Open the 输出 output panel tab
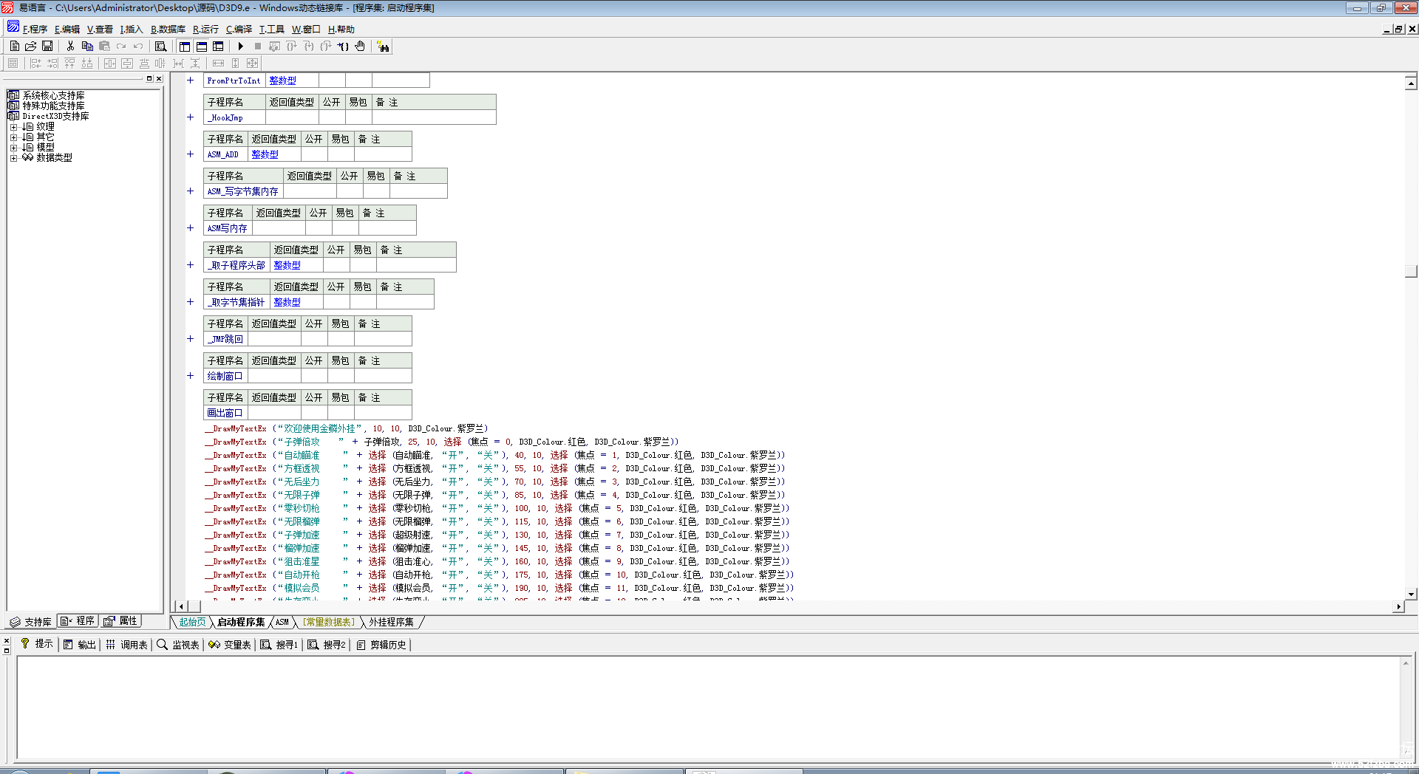The image size is (1419, 774). [x=80, y=645]
